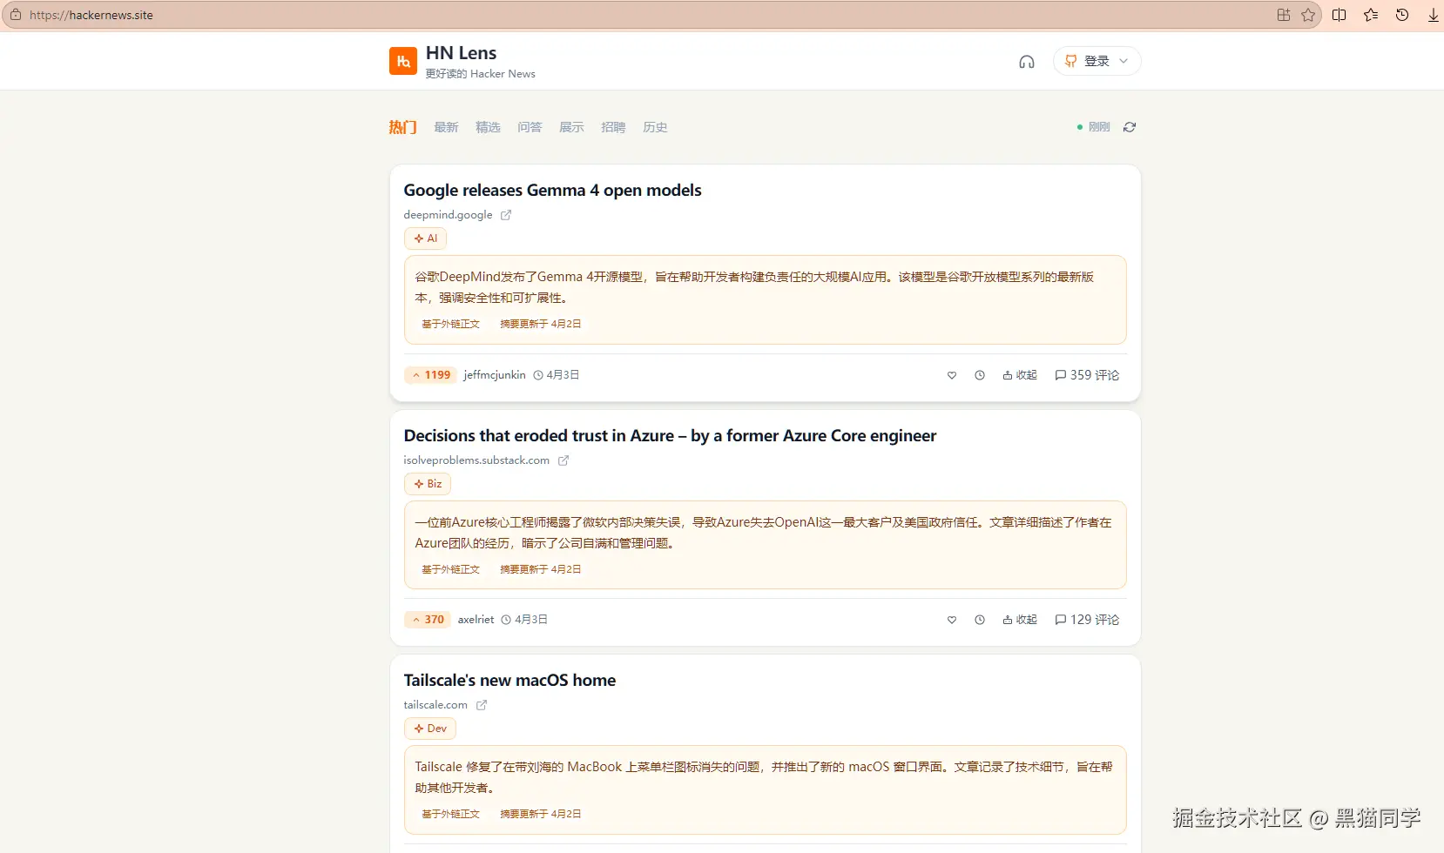The width and height of the screenshot is (1444, 853).
Task: Click the tailscale.com source domain text
Action: tap(435, 705)
